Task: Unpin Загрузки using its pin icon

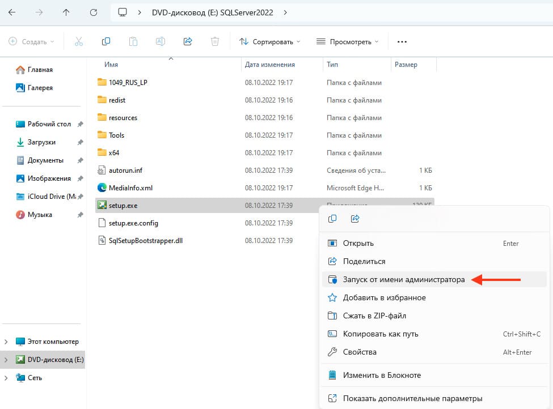Action: (x=81, y=142)
